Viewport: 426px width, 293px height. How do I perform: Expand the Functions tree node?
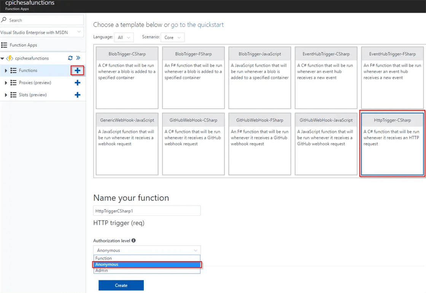click(x=6, y=70)
